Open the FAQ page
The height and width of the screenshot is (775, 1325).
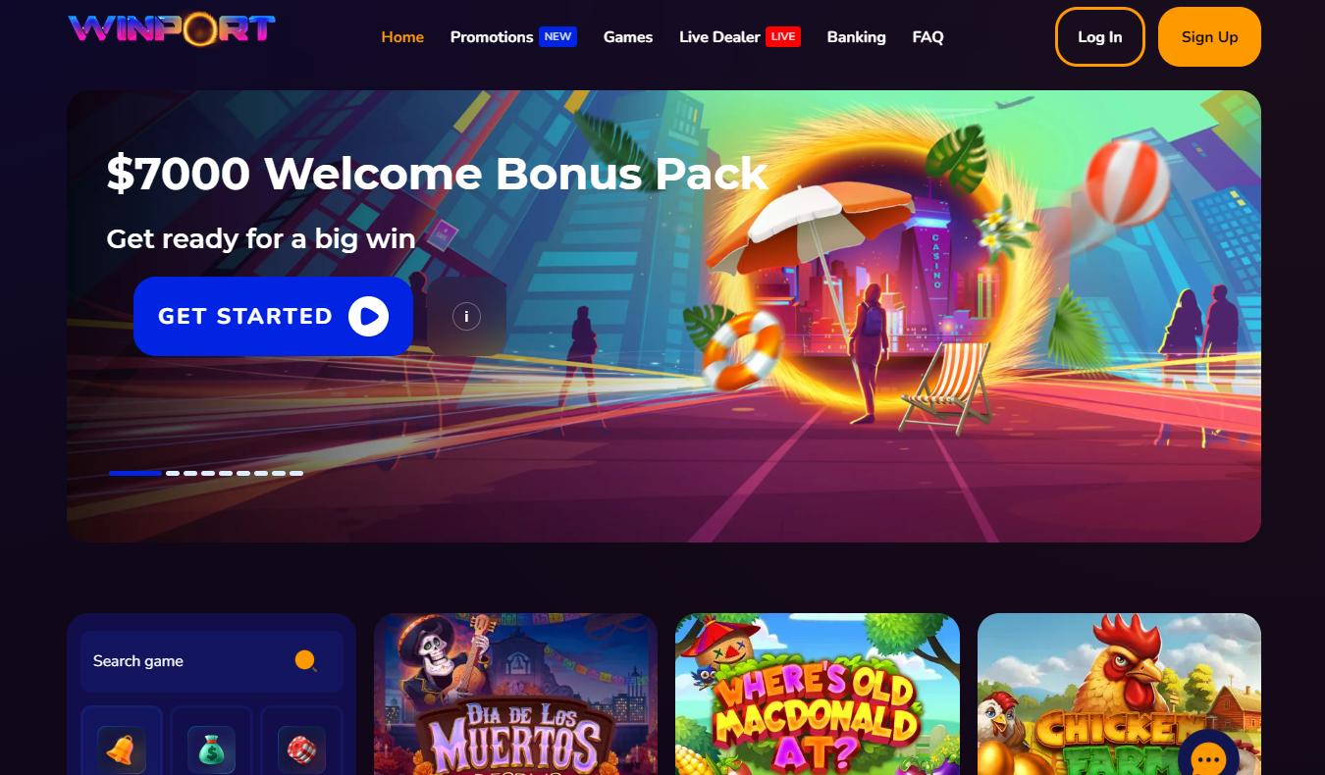coord(927,37)
